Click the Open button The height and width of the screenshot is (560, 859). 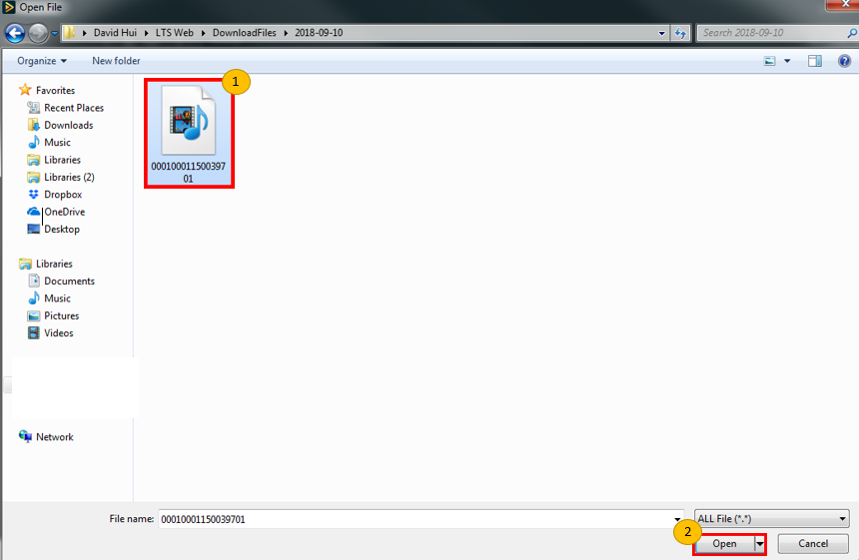click(x=724, y=544)
